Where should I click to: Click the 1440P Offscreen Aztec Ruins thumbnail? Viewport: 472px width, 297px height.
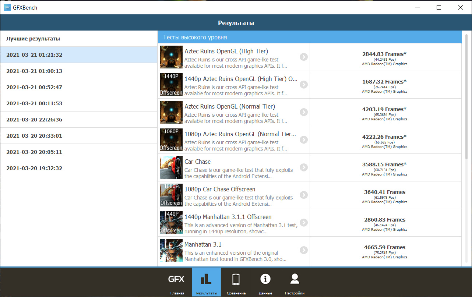click(171, 85)
